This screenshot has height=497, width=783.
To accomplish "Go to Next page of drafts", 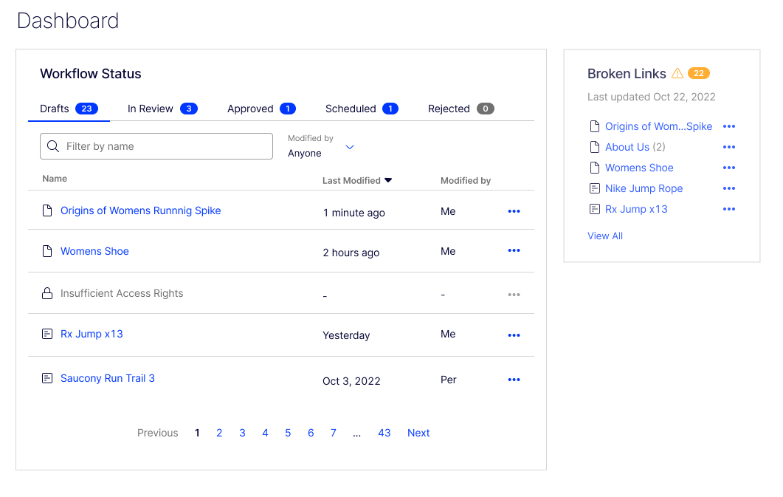I will coord(418,433).
